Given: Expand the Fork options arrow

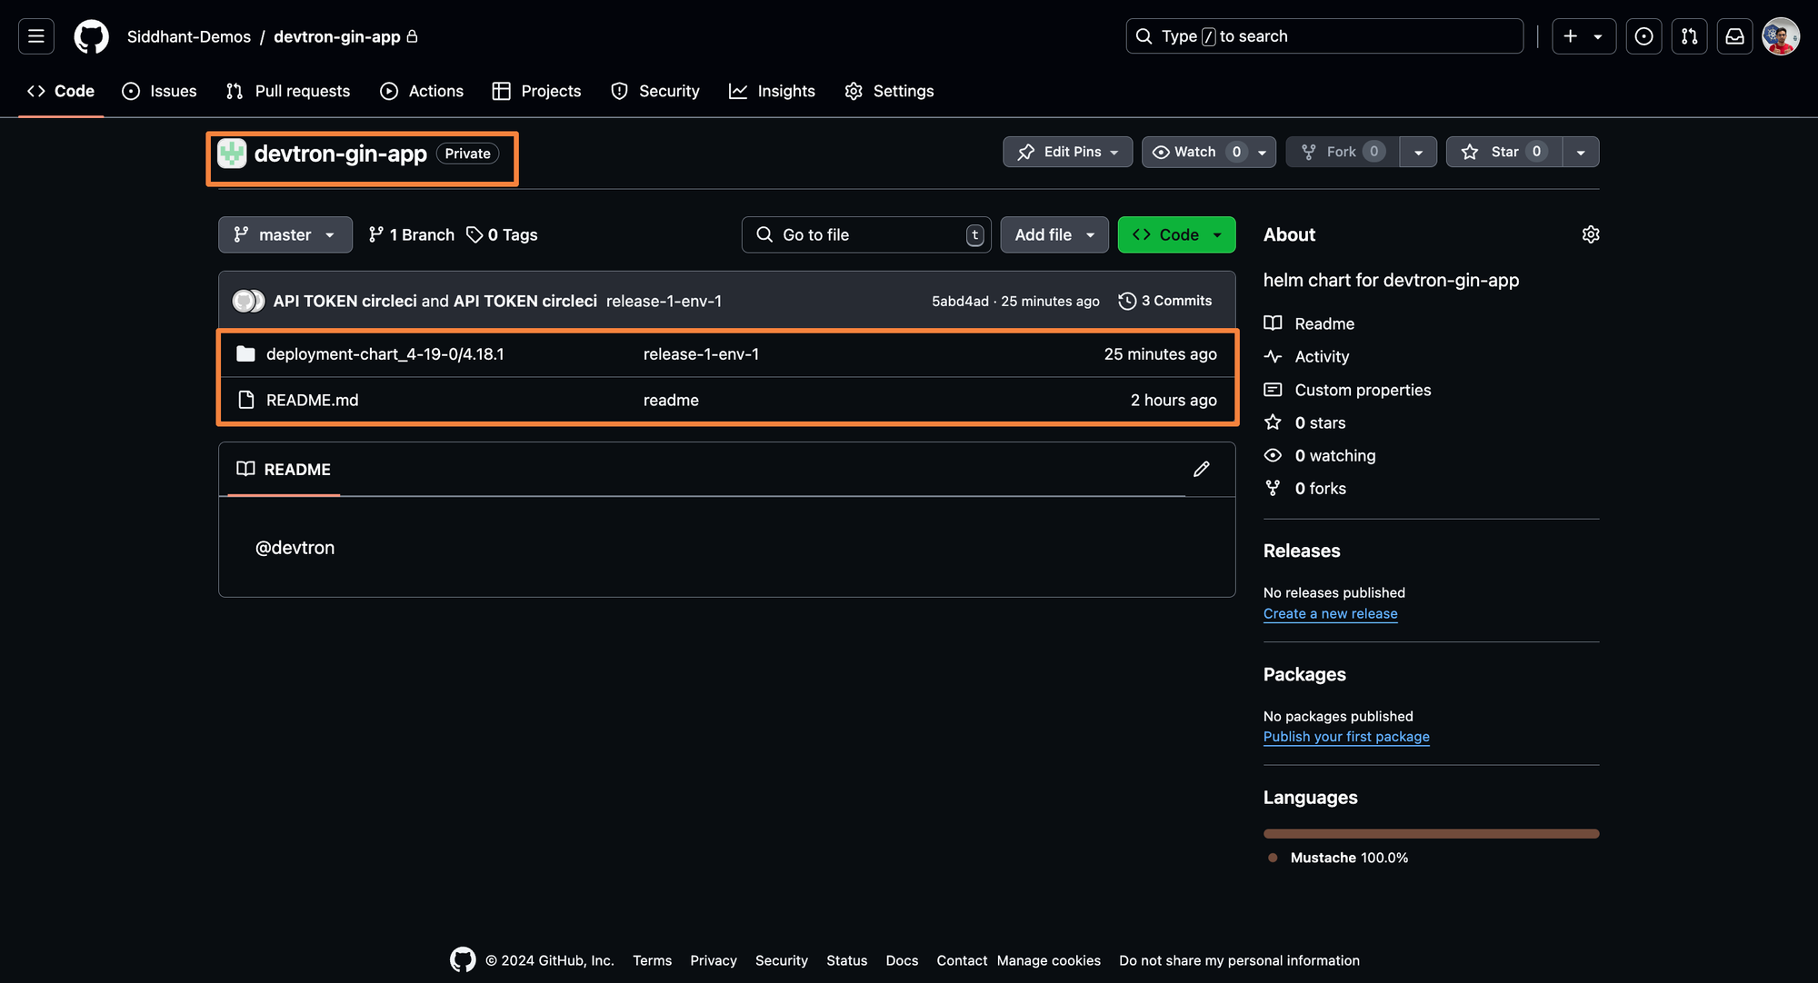Looking at the screenshot, I should pyautogui.click(x=1418, y=152).
